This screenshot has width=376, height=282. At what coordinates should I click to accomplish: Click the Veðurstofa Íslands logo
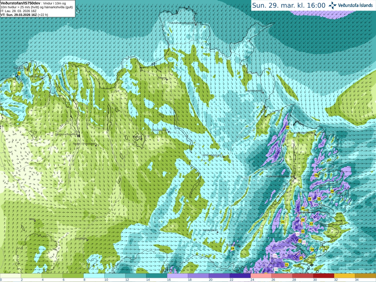pos(350,5)
